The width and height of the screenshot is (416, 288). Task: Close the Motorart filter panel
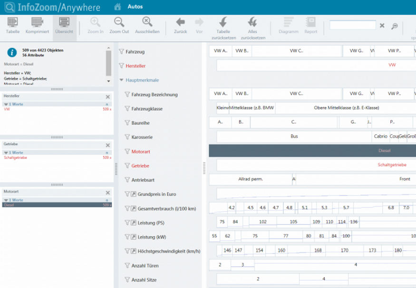(x=108, y=193)
